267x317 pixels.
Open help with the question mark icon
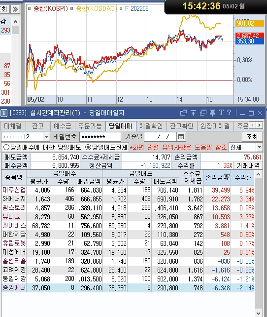(229, 113)
